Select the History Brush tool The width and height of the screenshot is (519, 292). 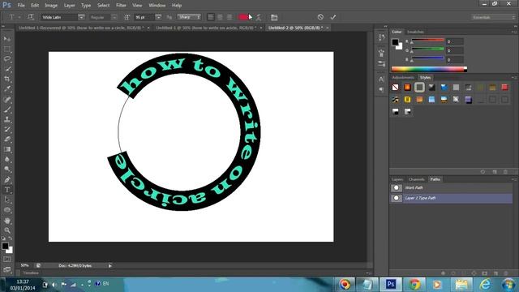(x=7, y=129)
